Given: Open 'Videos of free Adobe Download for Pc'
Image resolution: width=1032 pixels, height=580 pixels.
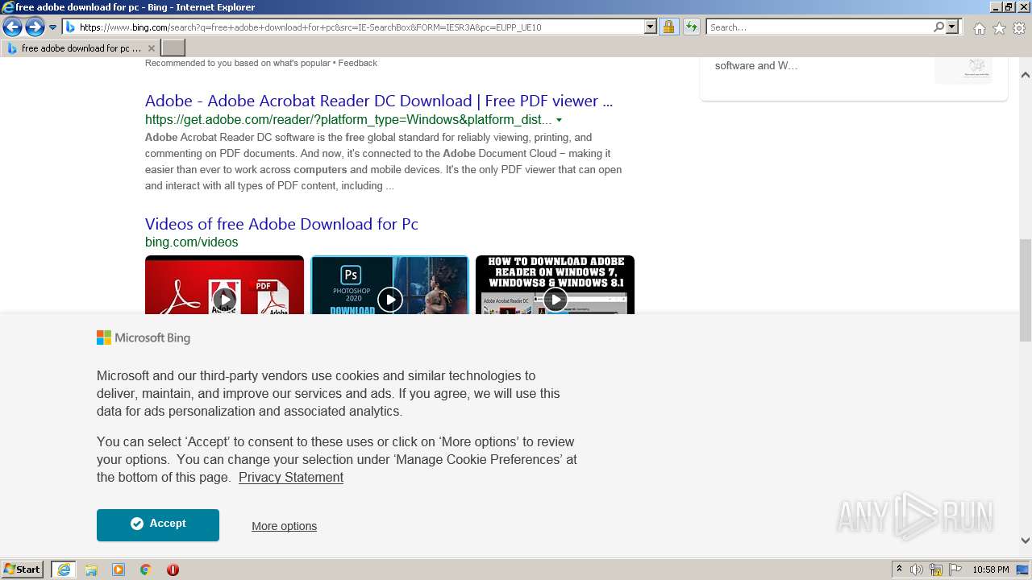Looking at the screenshot, I should pos(281,224).
